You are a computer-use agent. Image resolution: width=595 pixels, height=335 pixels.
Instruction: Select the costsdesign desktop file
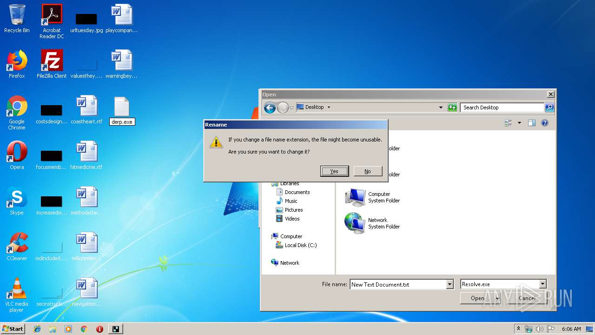click(52, 114)
